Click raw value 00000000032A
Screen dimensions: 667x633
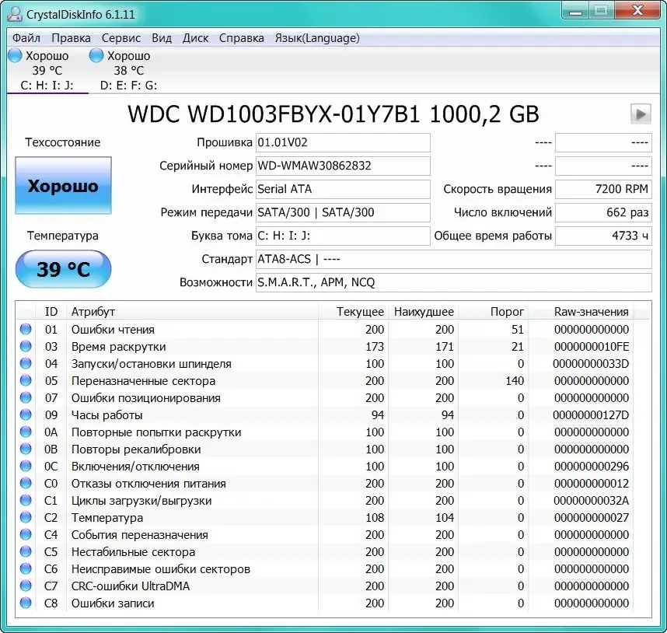click(x=592, y=500)
